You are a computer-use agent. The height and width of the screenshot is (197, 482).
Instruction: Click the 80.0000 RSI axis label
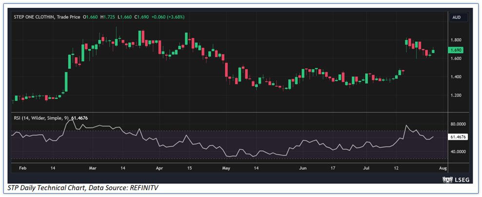458,124
